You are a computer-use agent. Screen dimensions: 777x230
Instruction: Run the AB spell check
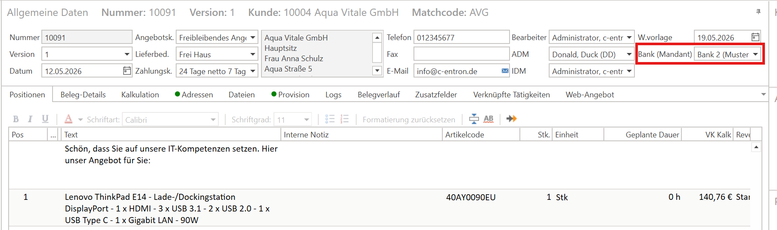(488, 119)
